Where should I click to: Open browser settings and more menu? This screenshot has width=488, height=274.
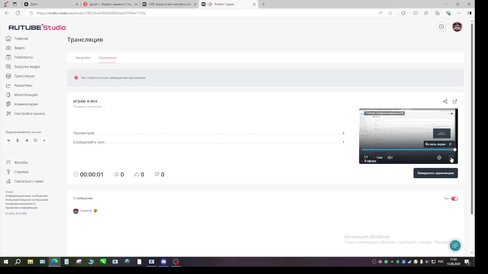[459, 13]
